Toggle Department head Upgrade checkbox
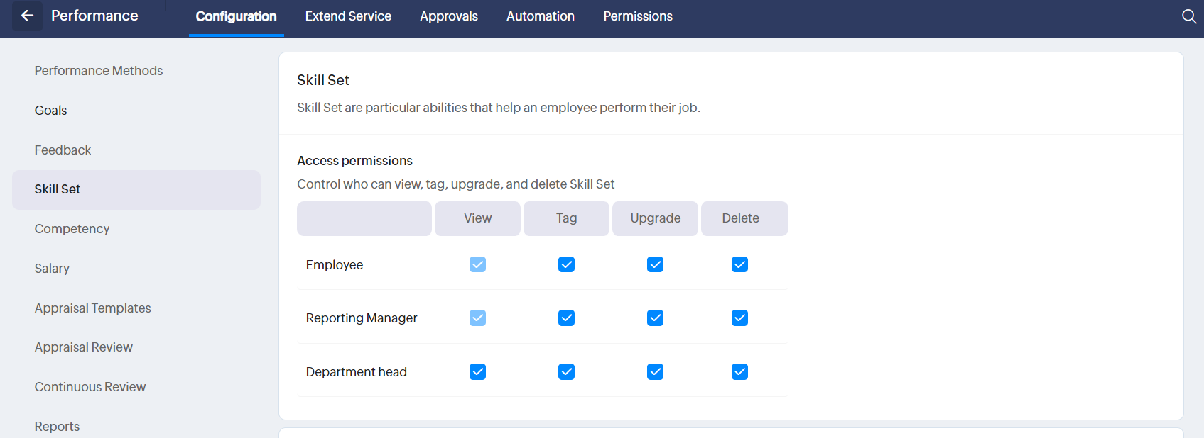 655,372
